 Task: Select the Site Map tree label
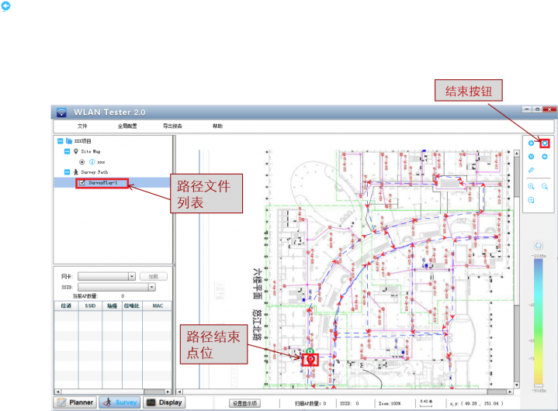tap(90, 151)
